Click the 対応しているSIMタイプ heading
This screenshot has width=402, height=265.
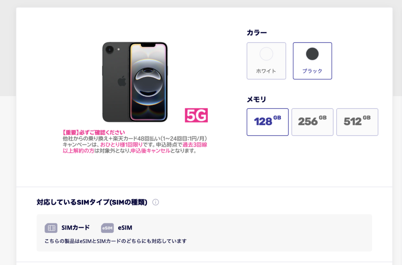pyautogui.click(x=92, y=202)
